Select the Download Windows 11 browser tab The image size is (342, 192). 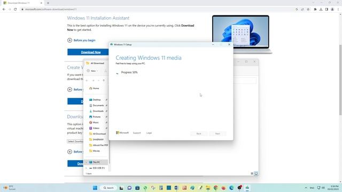[22, 3]
